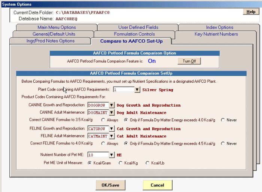Expand the FELINE Growth and Reproduction dropdown
Viewport: 262px width, 192px height.
click(112, 129)
